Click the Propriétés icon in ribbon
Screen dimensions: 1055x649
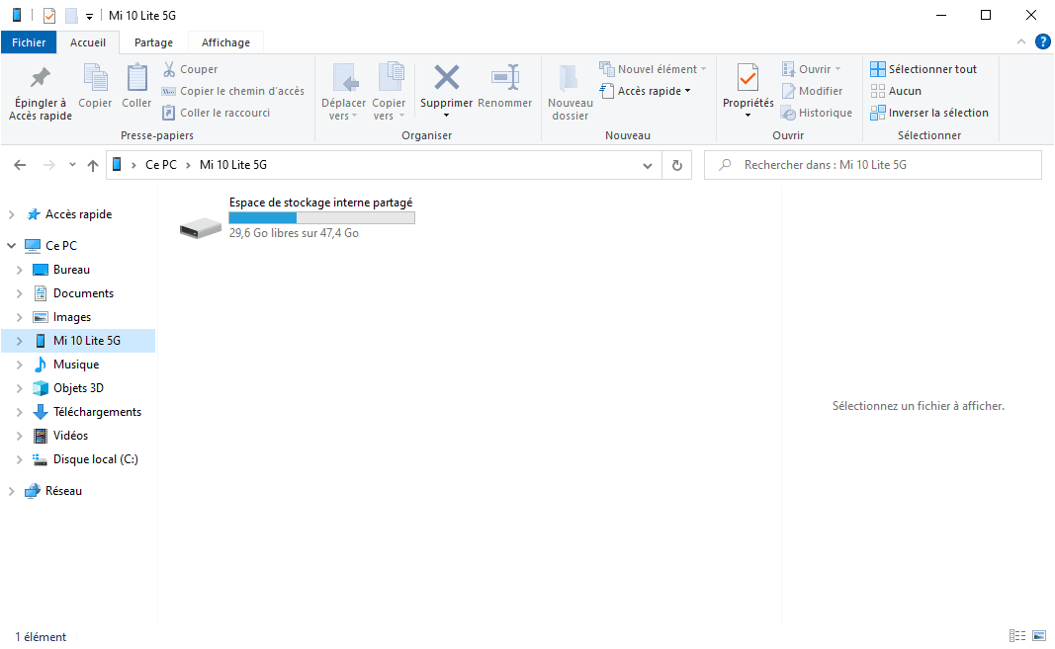tap(747, 78)
